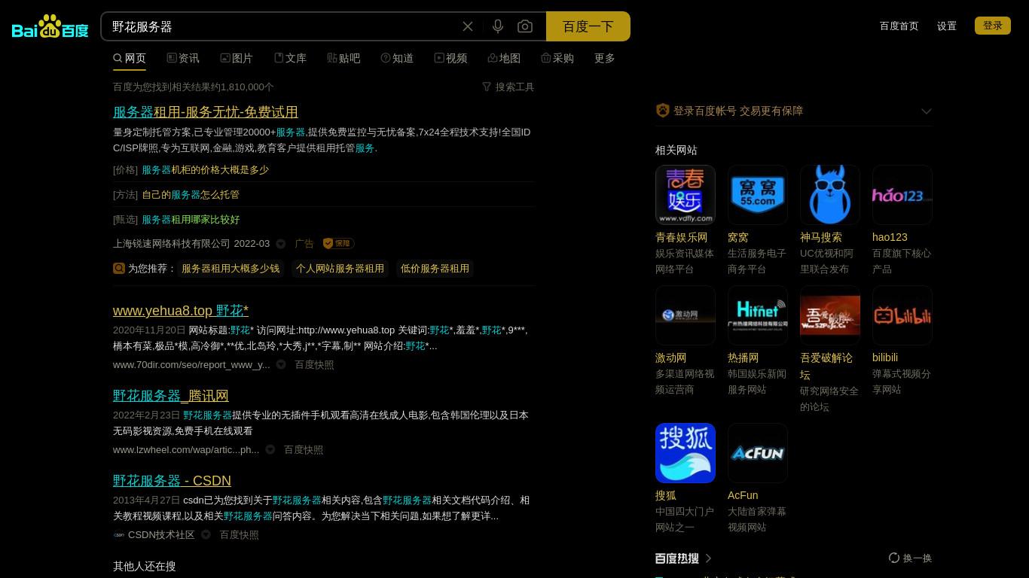Open the AcFun site icon
The image size is (1029, 578).
[758, 453]
